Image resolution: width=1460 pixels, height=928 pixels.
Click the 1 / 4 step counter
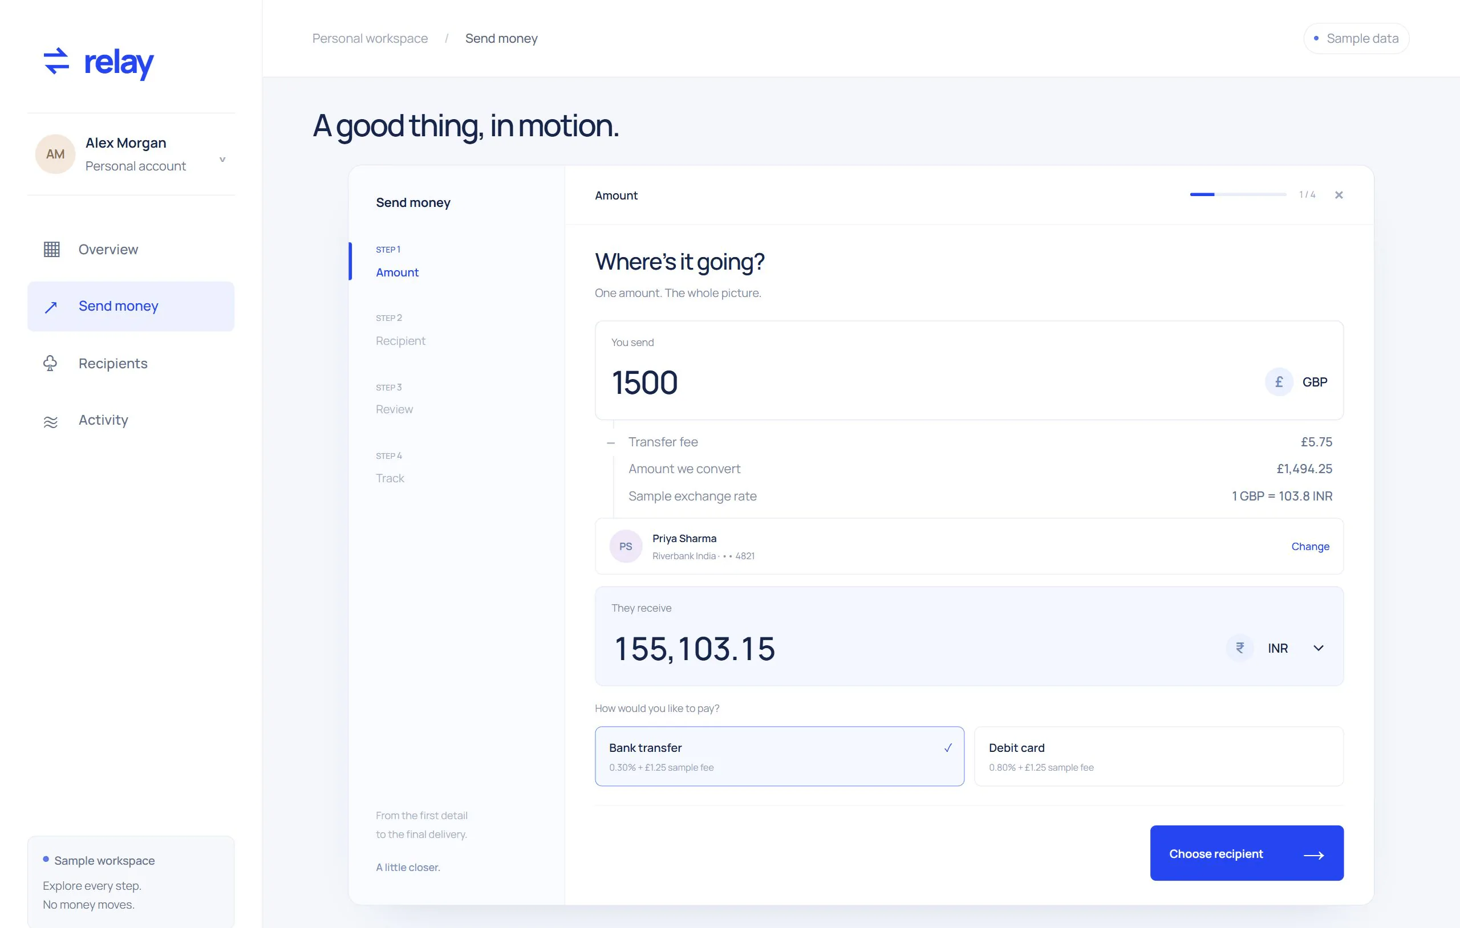click(x=1307, y=194)
